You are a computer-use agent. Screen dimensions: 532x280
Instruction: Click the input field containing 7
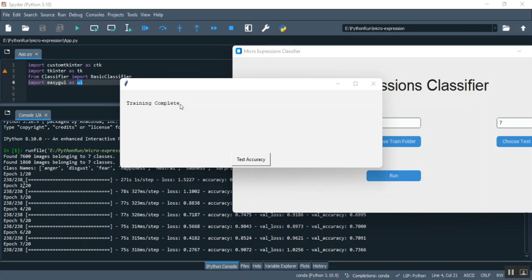click(x=514, y=123)
